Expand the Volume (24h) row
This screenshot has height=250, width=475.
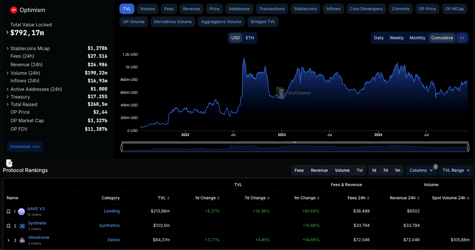point(8,73)
